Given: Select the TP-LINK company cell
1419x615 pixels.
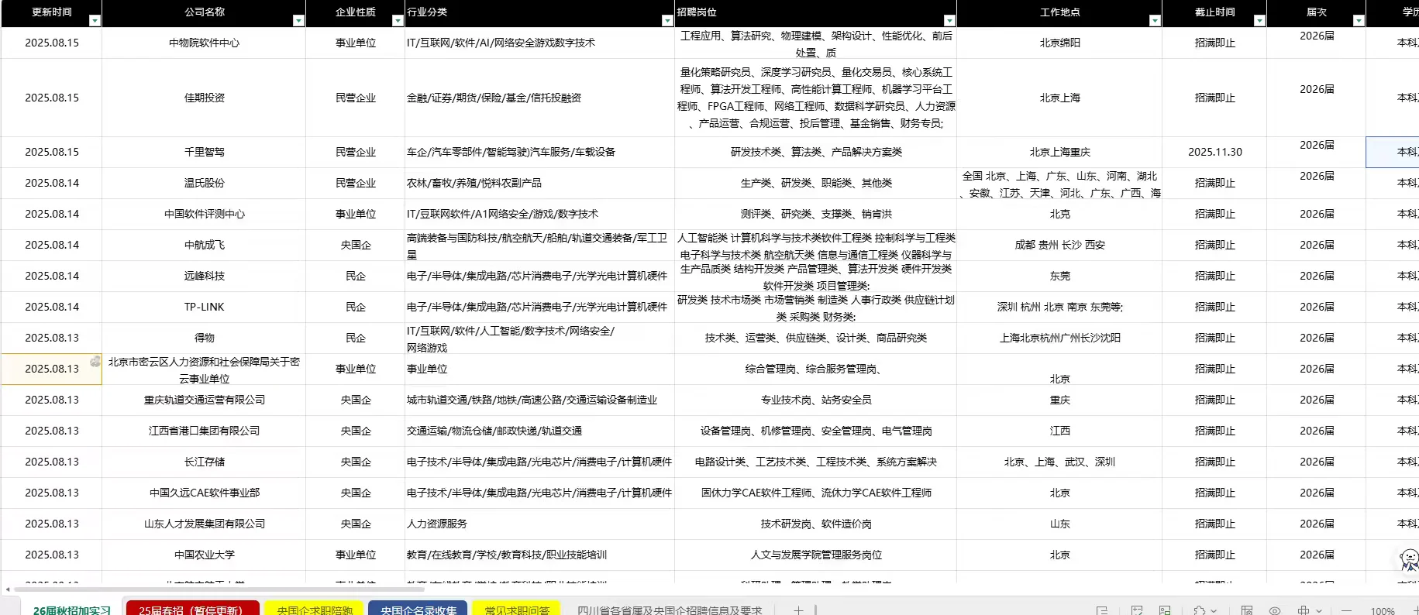Looking at the screenshot, I should (205, 307).
